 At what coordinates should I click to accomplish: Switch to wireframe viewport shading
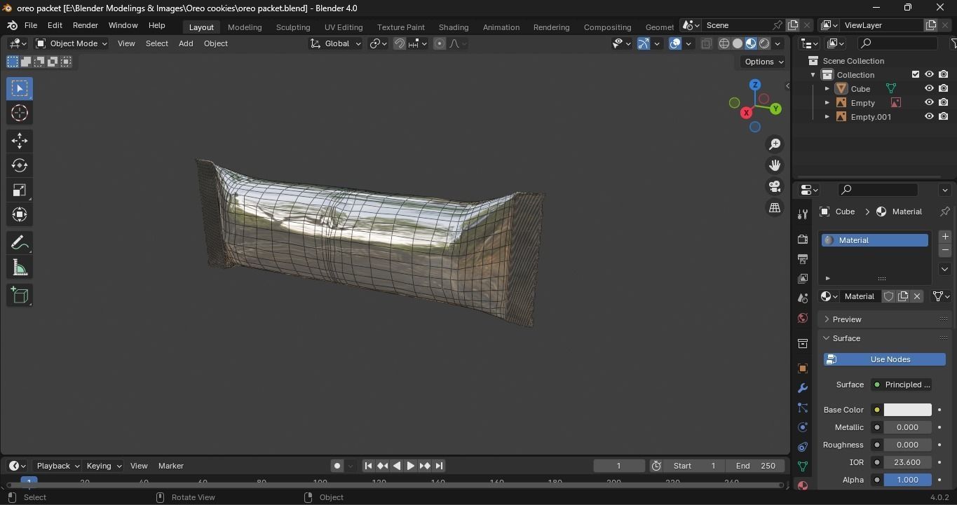[x=724, y=43]
